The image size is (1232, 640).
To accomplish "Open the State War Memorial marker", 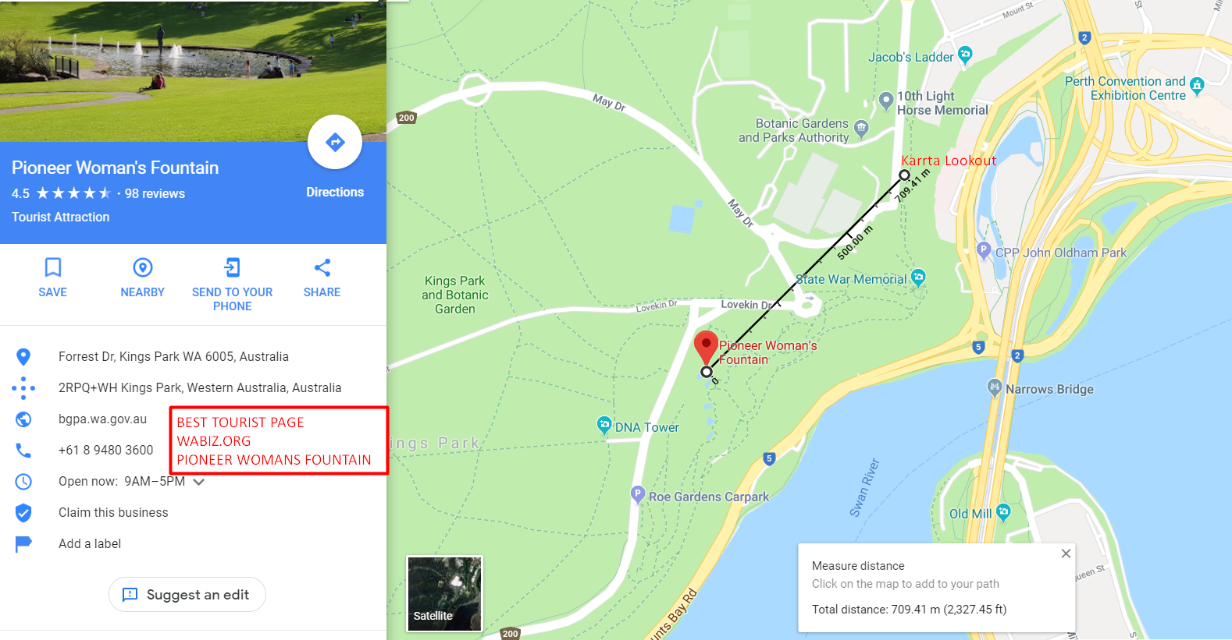I will pyautogui.click(x=918, y=277).
